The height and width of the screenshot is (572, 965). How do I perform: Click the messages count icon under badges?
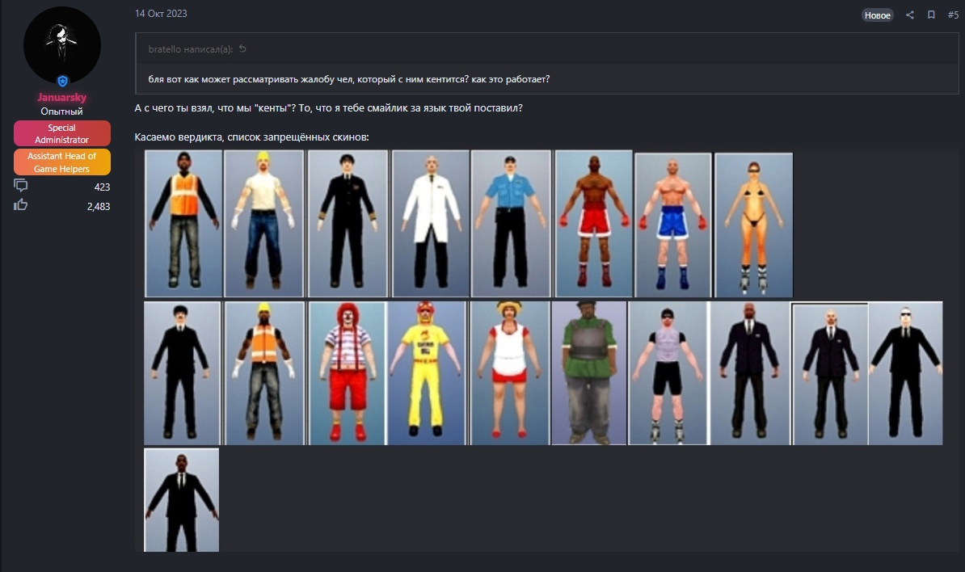coord(21,186)
